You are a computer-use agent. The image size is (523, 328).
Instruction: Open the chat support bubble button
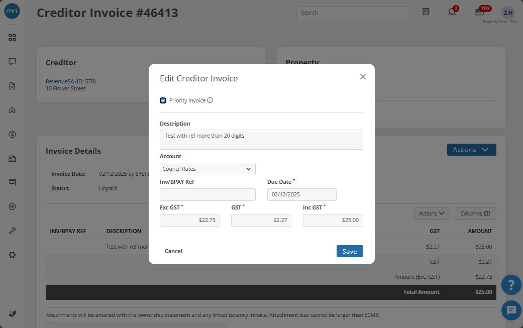(x=511, y=310)
